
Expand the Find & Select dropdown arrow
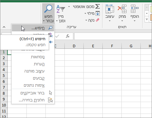point(44,21)
